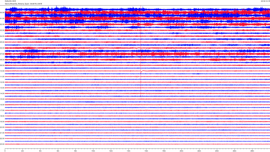Click the 24m tick label on the axis
The width and height of the screenshot is (270, 152).
pos(217,151)
